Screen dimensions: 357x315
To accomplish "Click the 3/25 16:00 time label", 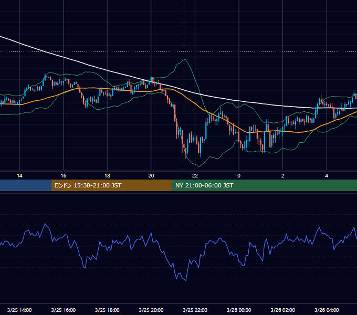I will pyautogui.click(x=64, y=310).
